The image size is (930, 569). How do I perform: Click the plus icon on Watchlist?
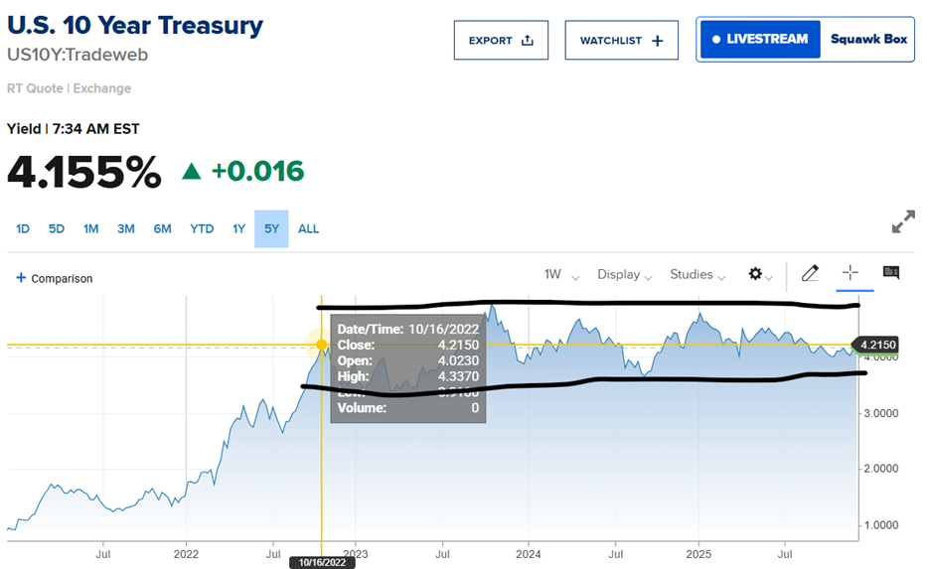coord(657,41)
